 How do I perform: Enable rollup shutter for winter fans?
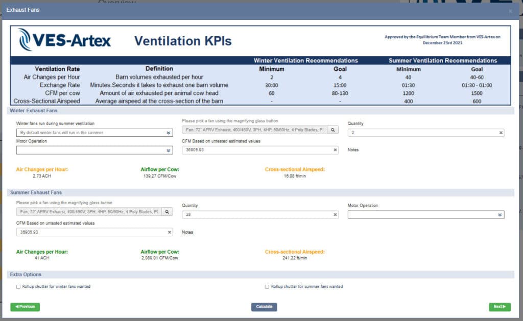[18, 287]
